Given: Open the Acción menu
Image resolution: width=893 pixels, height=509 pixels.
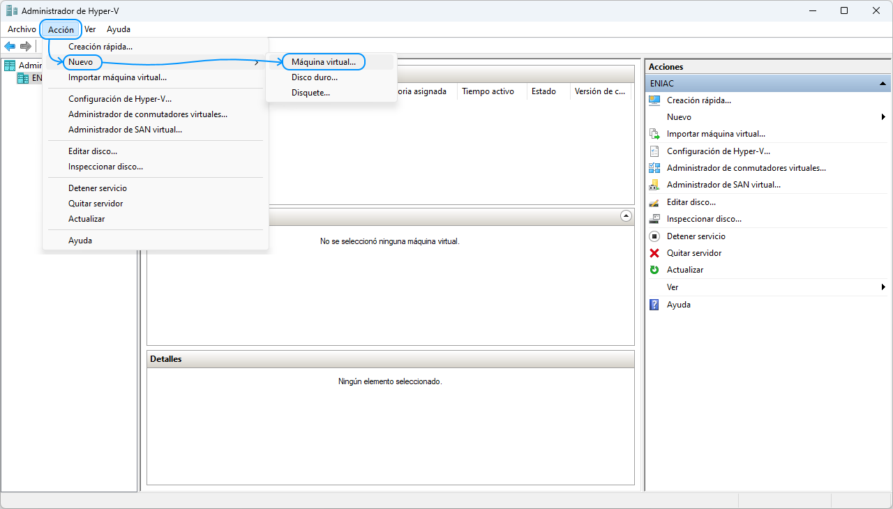Looking at the screenshot, I should [x=61, y=29].
